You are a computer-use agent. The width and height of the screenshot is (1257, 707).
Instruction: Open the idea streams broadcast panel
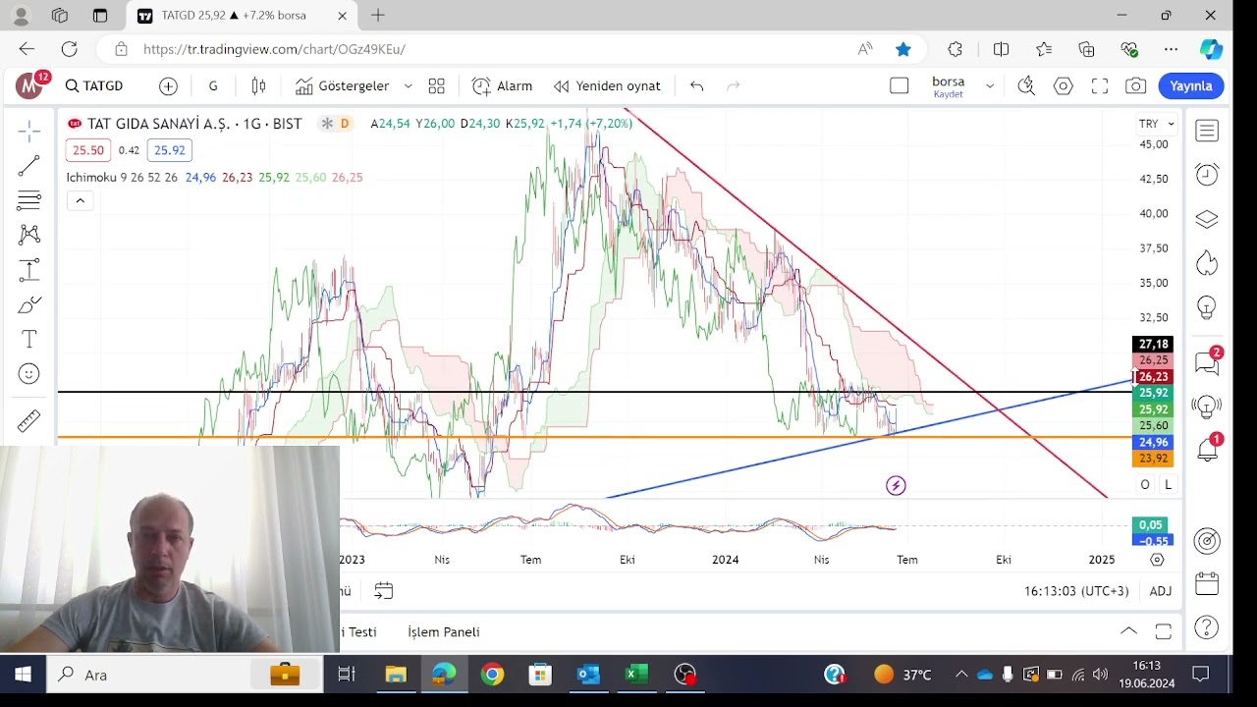pyautogui.click(x=1207, y=406)
